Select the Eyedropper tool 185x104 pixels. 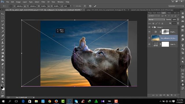pos(3,31)
